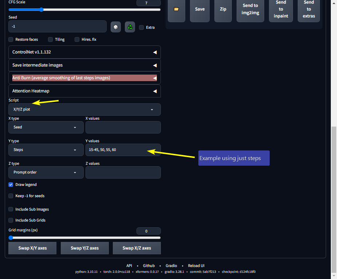Click the Attention Heatmap disclosure arrow
Image resolution: width=337 pixels, height=279 pixels.
155,91
